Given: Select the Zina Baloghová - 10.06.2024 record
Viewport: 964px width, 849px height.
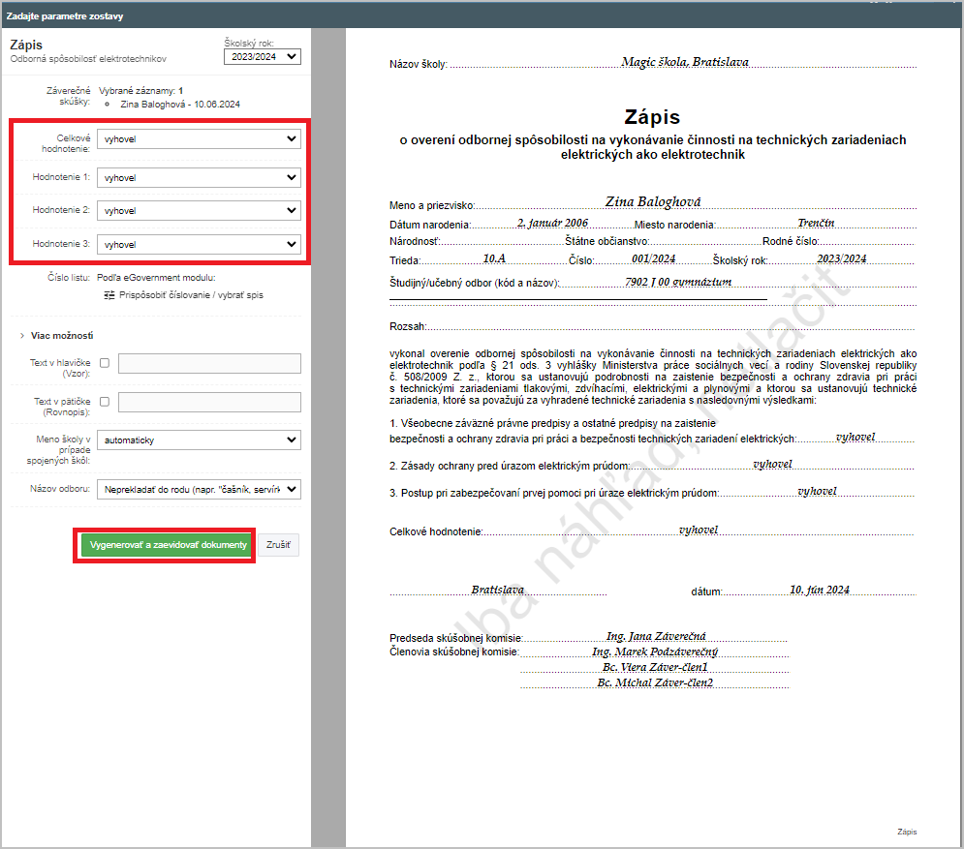Looking at the screenshot, I should [x=180, y=105].
